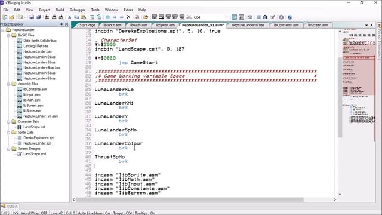Click the Open Project folder icon
Screen dimensions: 382x215
pos(11,17)
